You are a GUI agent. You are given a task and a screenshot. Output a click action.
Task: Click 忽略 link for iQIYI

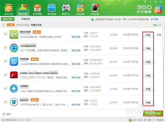click(x=159, y=35)
